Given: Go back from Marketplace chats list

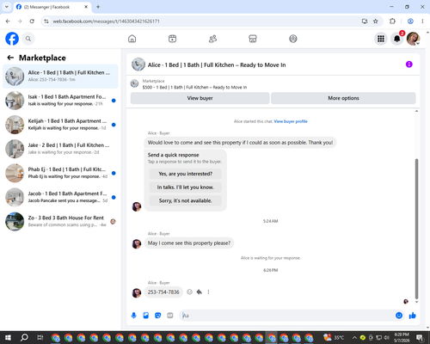Looking at the screenshot, I should tap(10, 58).
